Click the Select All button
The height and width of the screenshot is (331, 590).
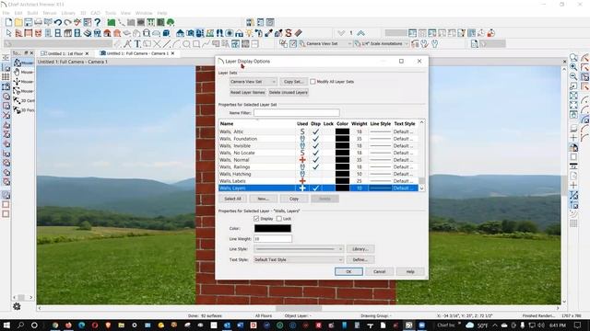pos(232,199)
